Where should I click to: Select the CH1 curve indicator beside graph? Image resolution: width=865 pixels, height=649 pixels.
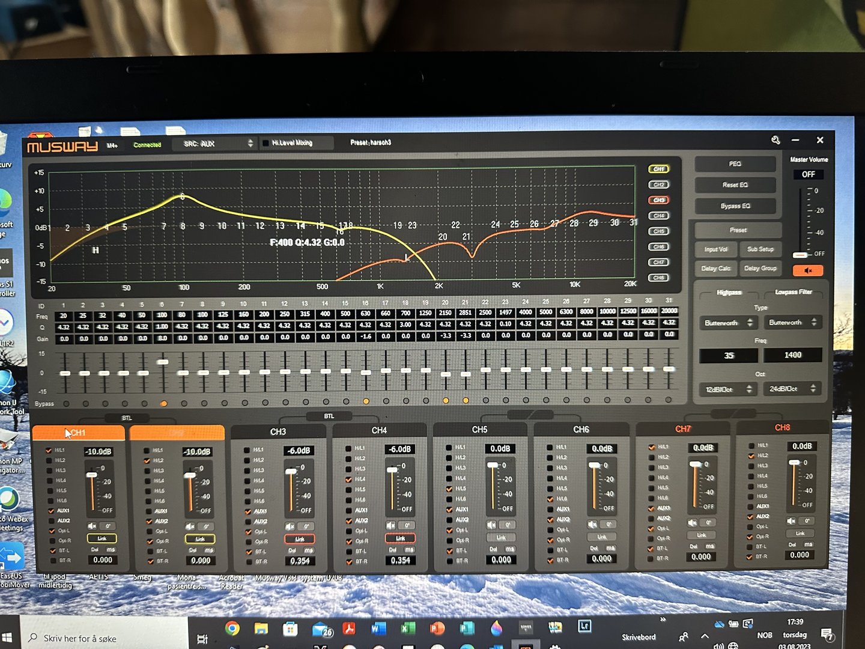point(659,169)
